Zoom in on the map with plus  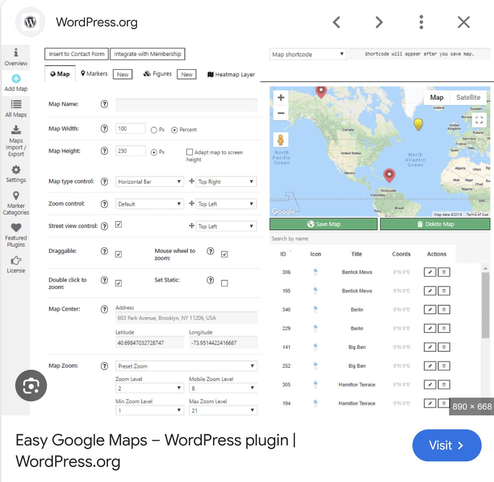281,98
